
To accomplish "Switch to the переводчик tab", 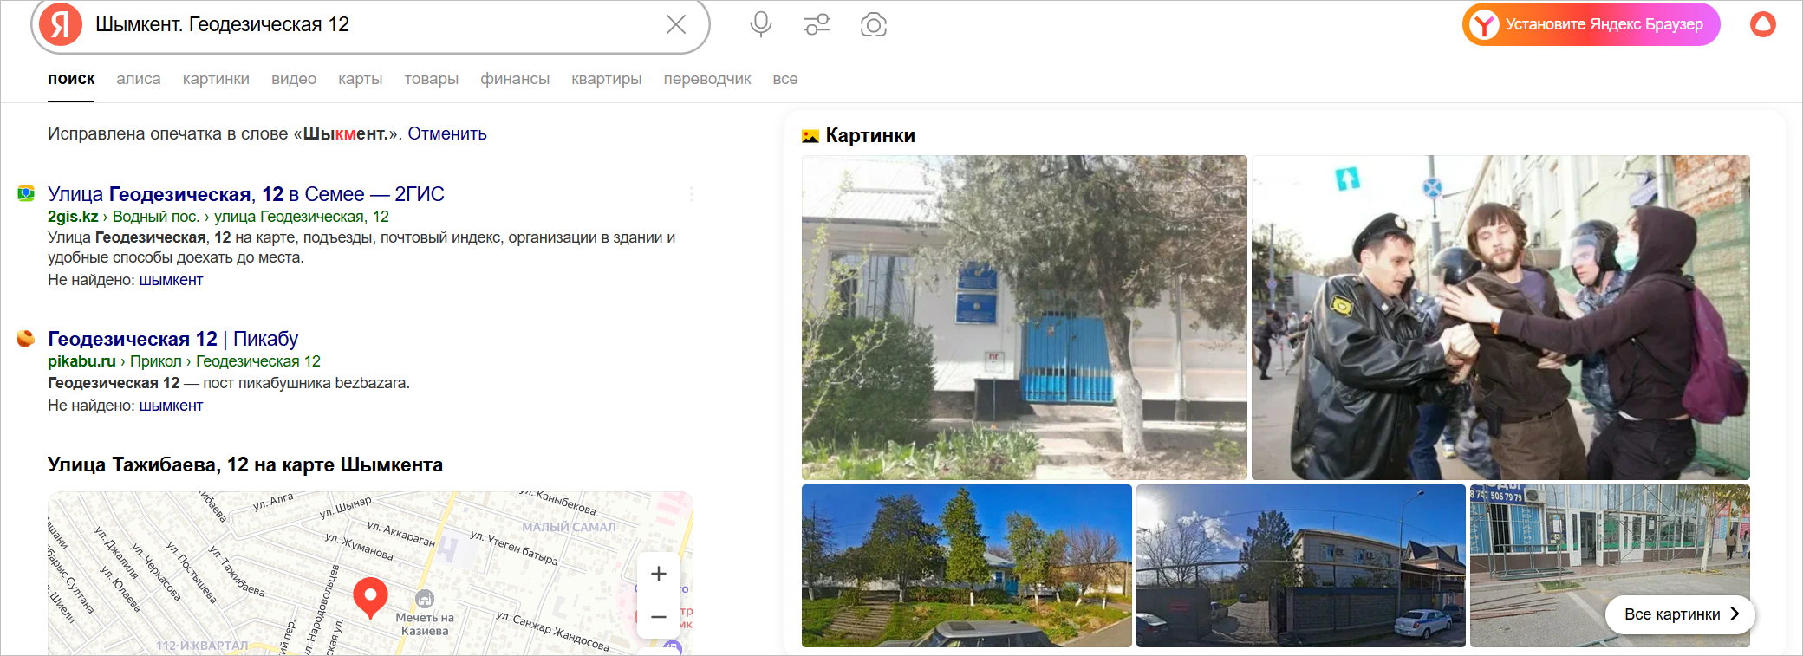I will pos(707,79).
